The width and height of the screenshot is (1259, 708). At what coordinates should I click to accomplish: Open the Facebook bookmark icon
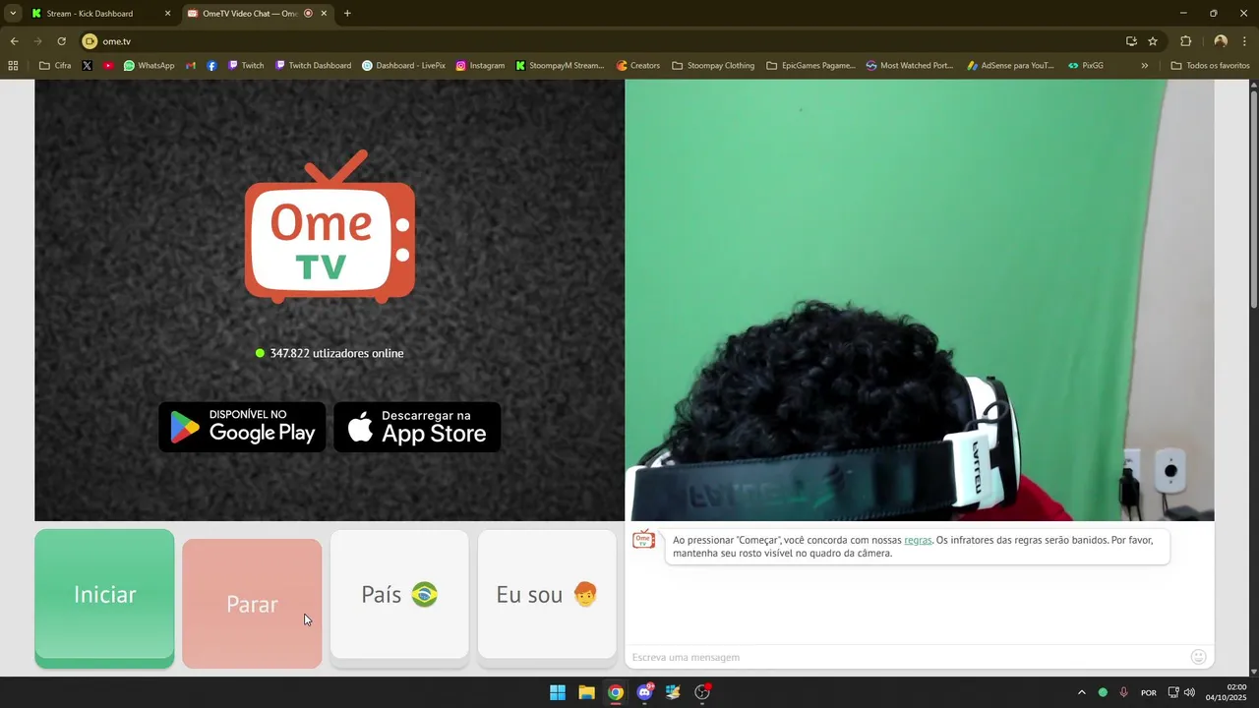pyautogui.click(x=211, y=66)
